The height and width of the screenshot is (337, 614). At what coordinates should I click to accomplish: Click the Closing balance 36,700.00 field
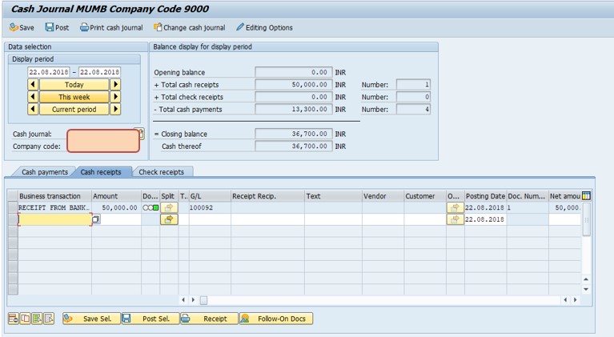294,134
